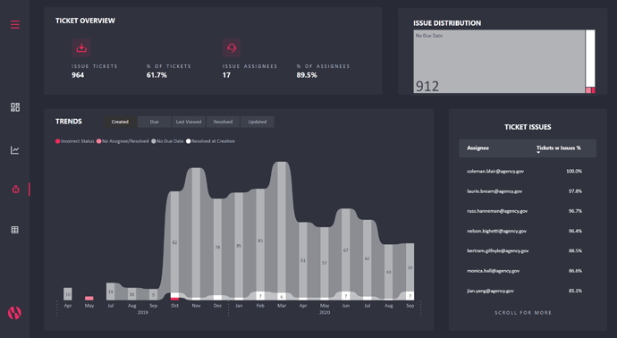
Task: Click the Feb 2020 bar labeled 83
Action: (x=260, y=240)
